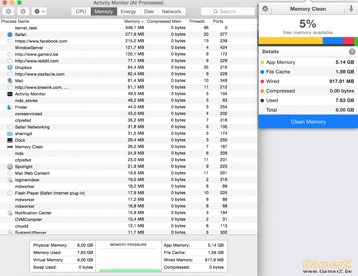
Task: Click the shield icon beside Safari Networking
Action: [10, 127]
